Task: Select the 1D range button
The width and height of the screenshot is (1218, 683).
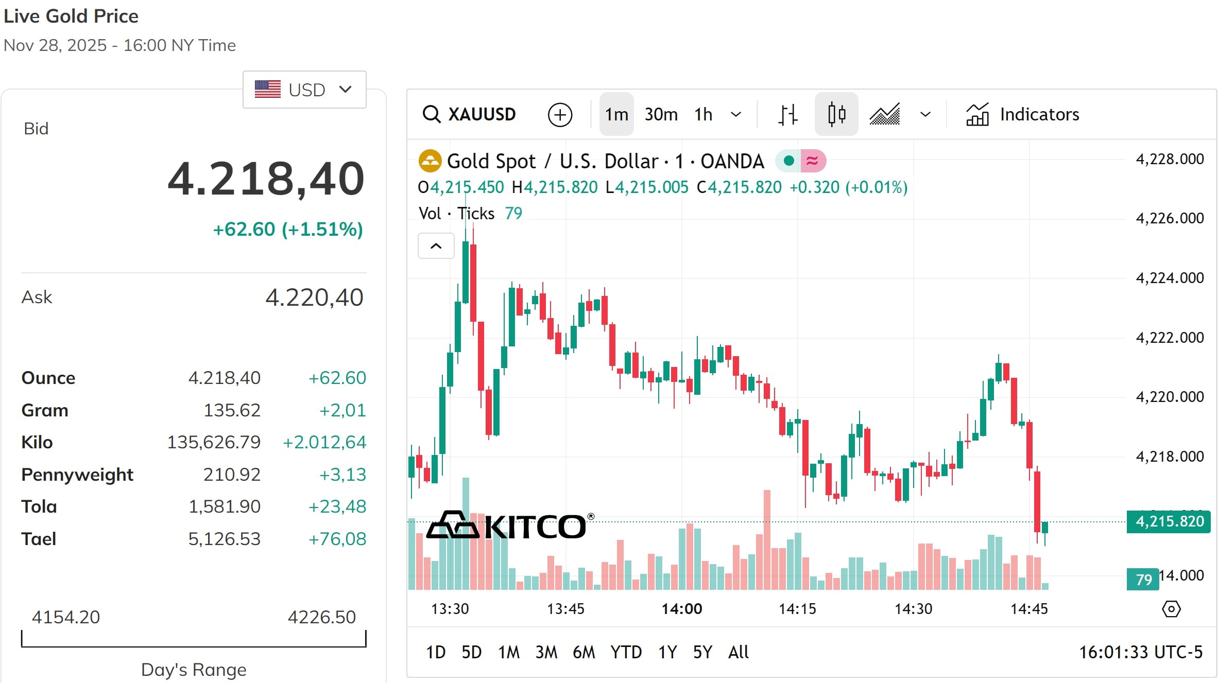Action: pos(436,652)
